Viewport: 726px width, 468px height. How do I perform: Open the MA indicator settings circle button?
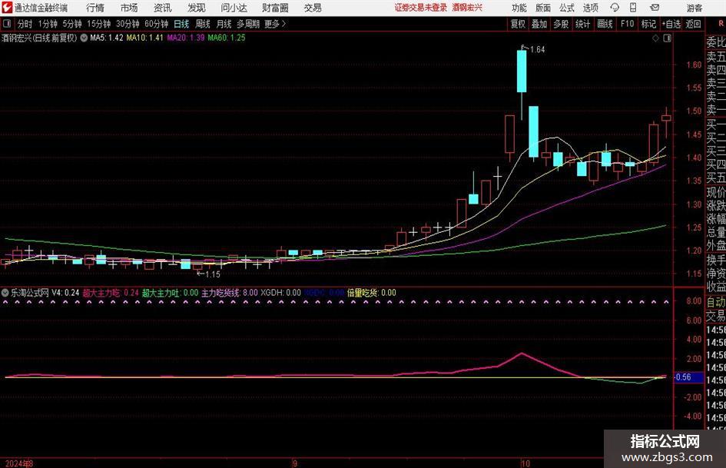coord(84,38)
